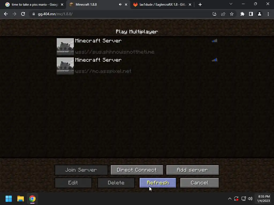
Task: Switch to the EaglercraftX GitLab tab
Action: [x=162, y=5]
